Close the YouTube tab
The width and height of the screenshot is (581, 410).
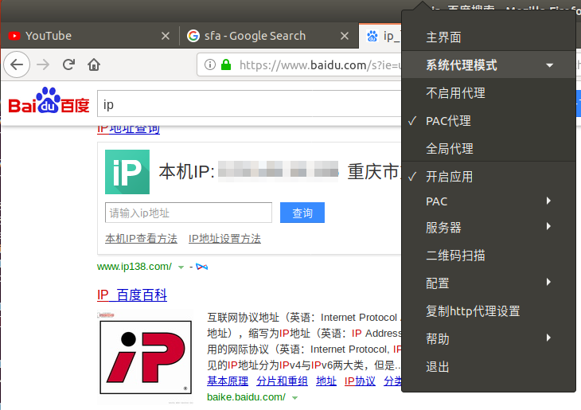pos(166,36)
